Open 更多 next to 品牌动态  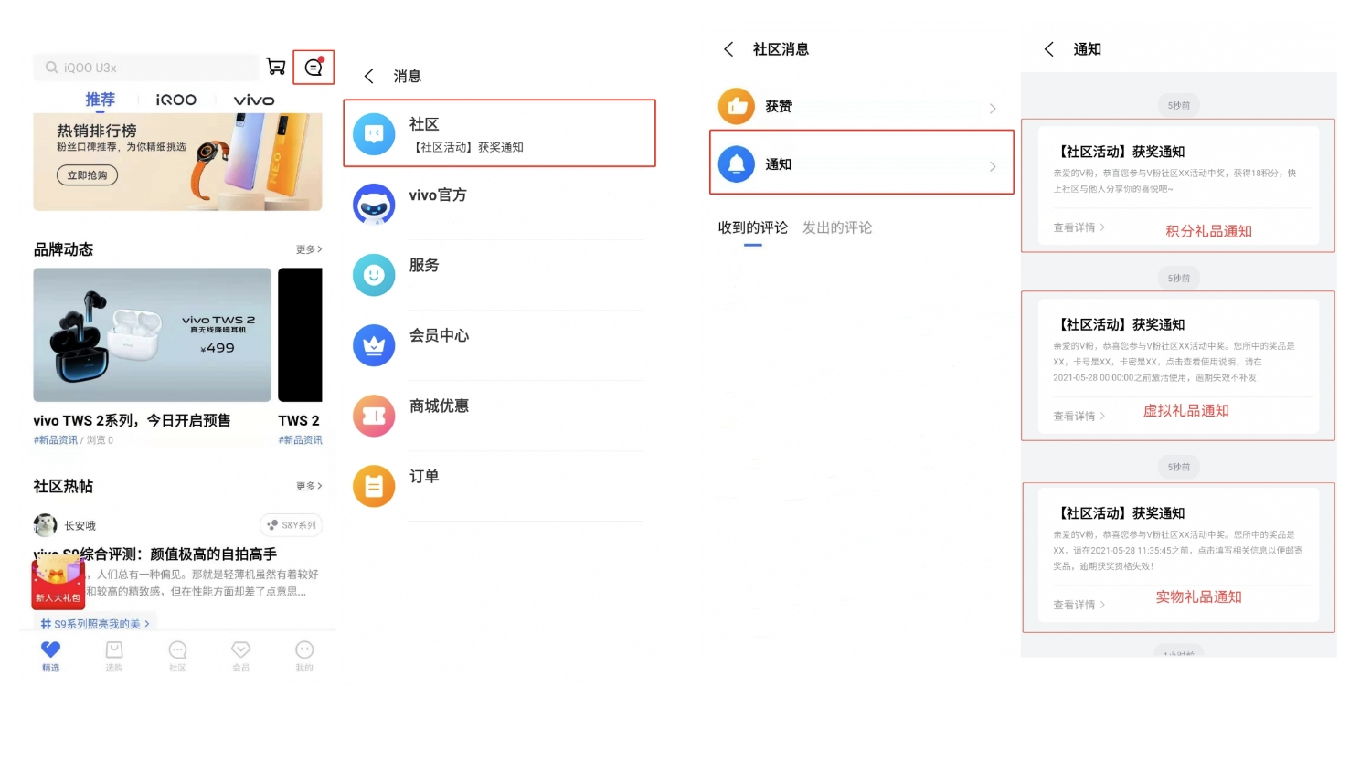tap(309, 249)
